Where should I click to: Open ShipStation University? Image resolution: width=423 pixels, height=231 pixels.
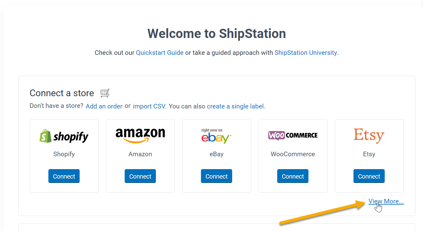(x=306, y=52)
